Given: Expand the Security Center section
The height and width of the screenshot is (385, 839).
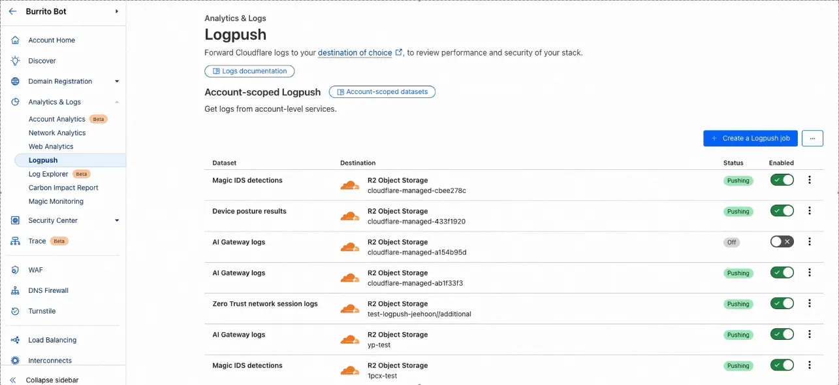Looking at the screenshot, I should coord(116,220).
